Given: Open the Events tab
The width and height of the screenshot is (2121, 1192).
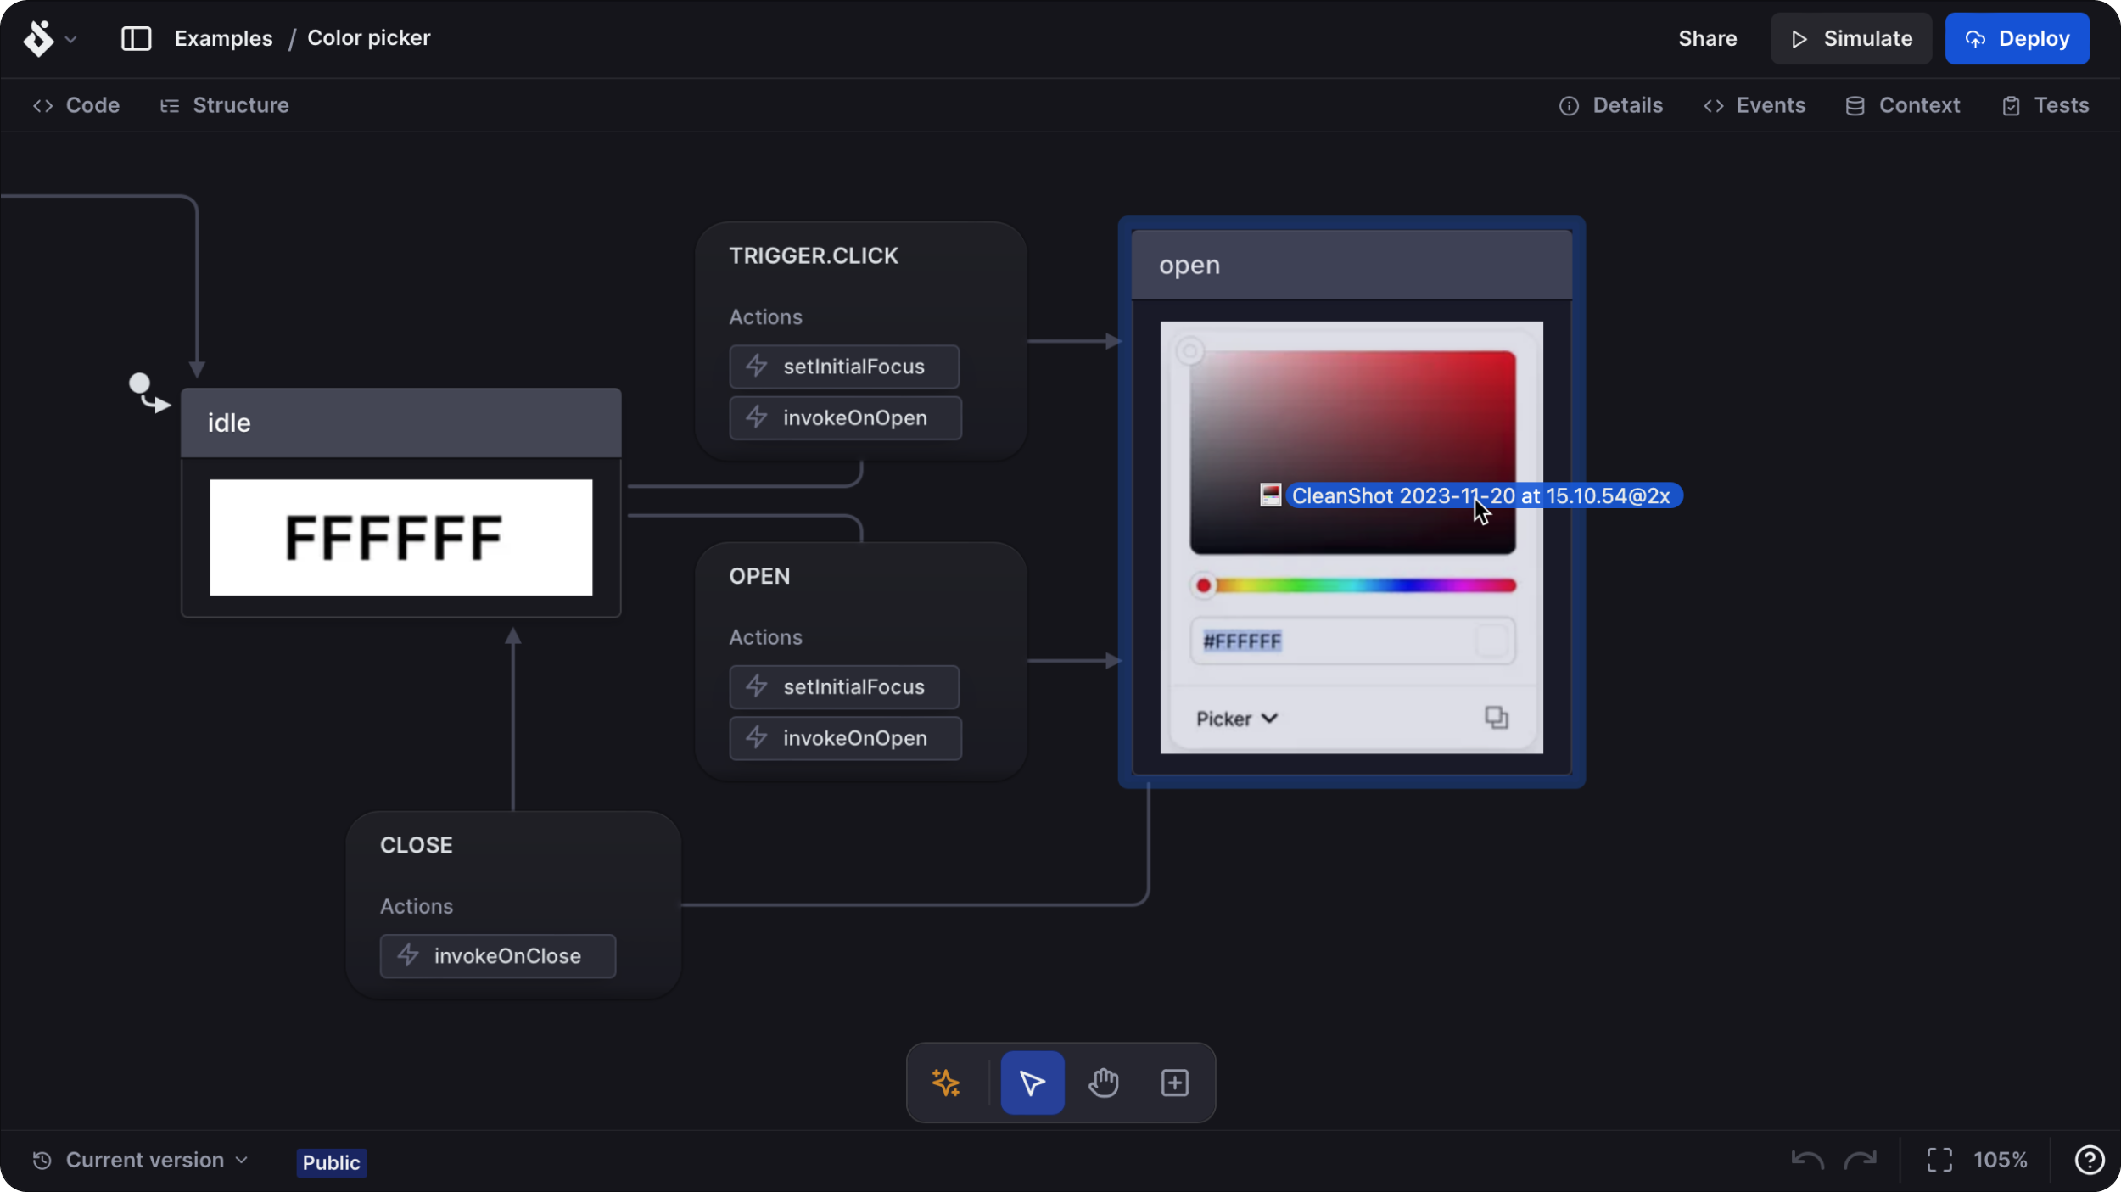Looking at the screenshot, I should point(1754,104).
